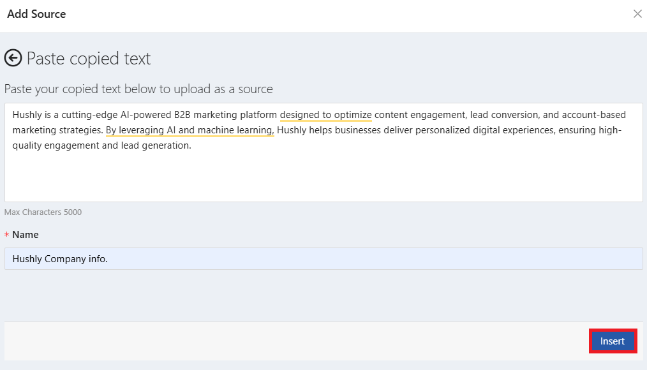
Task: Click the "Add Source" dialog title
Action: [36, 14]
